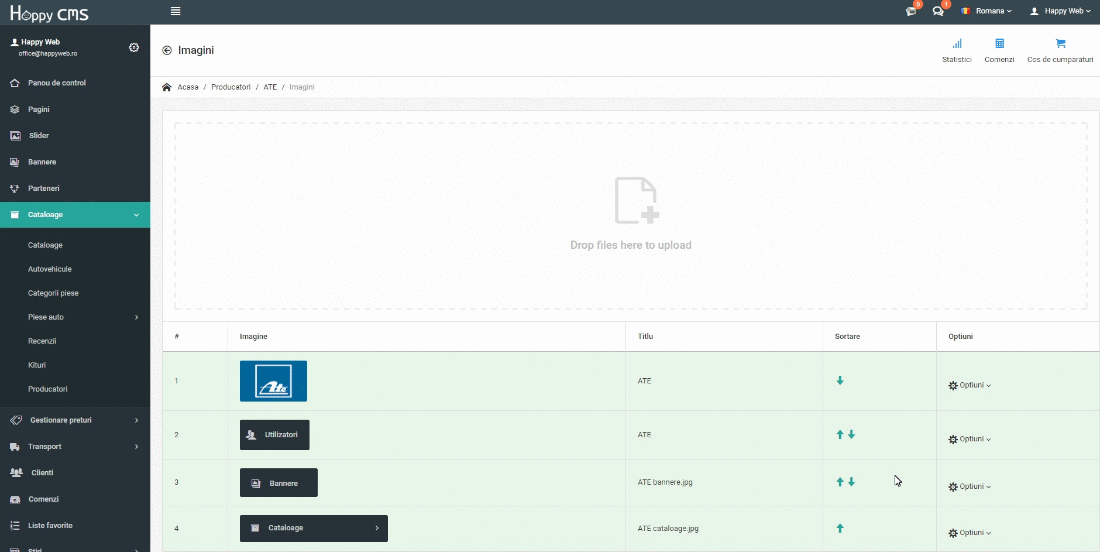Select Producatori submenu item
The height and width of the screenshot is (552, 1100).
(x=48, y=389)
